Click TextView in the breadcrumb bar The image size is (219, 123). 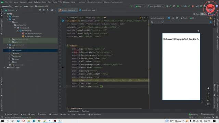(85, 111)
